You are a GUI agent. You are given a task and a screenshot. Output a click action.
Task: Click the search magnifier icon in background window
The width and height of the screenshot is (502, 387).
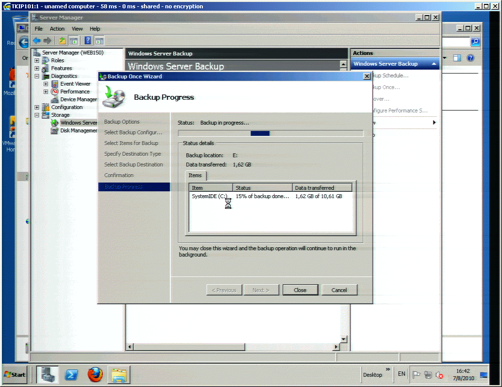click(x=475, y=42)
